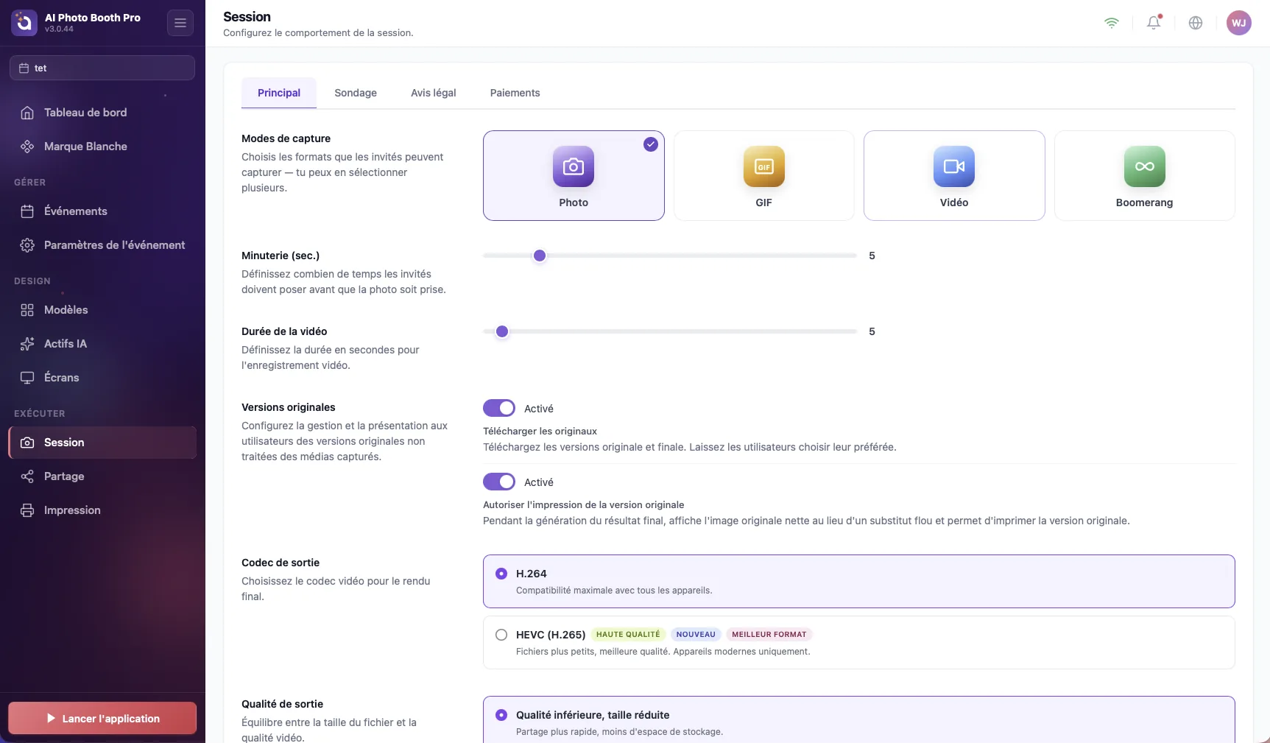Open the 'tet' event selector
The height and width of the screenshot is (743, 1270).
tap(102, 68)
